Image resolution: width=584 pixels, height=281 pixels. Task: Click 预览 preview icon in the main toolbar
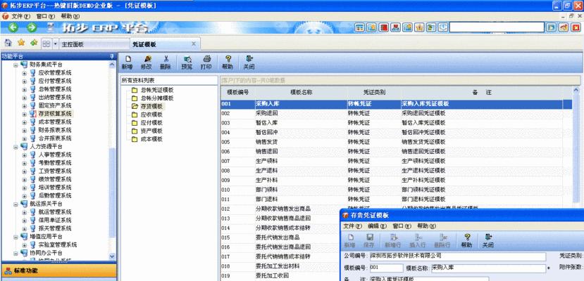coord(187,63)
